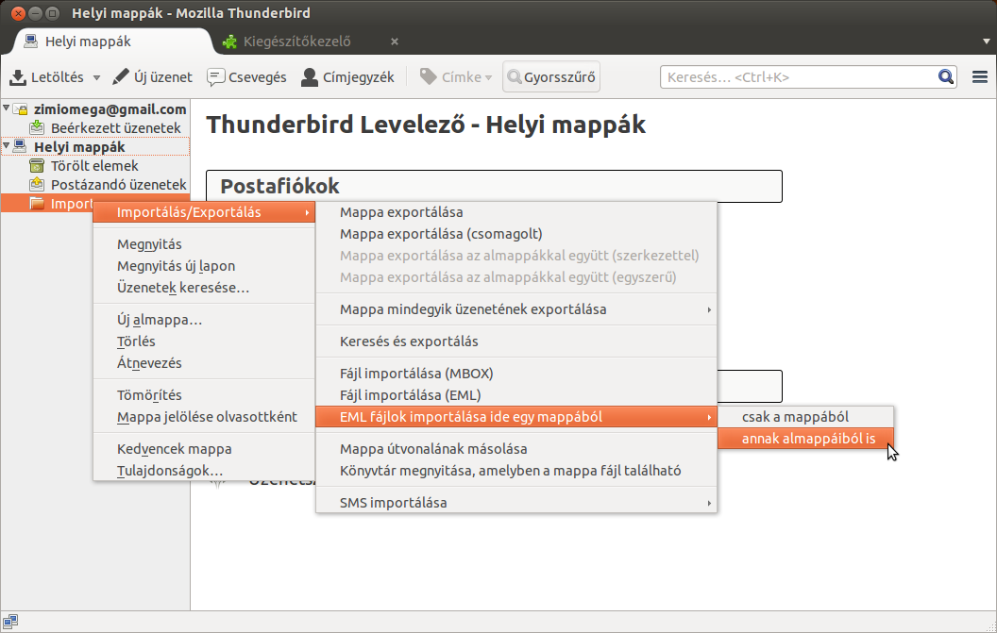Compose with the Új üzenet button
Image resolution: width=997 pixels, height=633 pixels.
point(152,77)
